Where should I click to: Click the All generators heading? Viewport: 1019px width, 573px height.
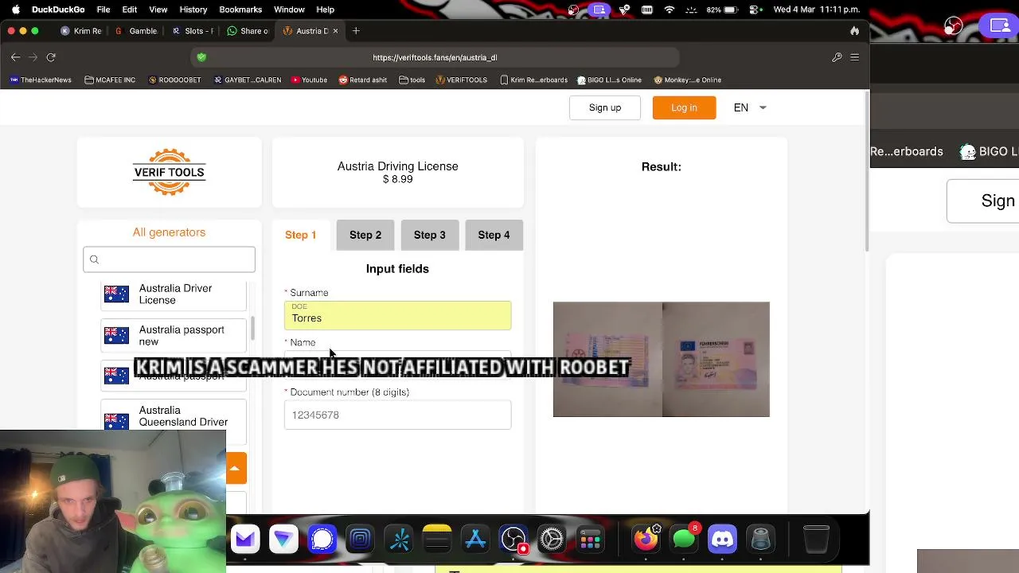tap(169, 232)
